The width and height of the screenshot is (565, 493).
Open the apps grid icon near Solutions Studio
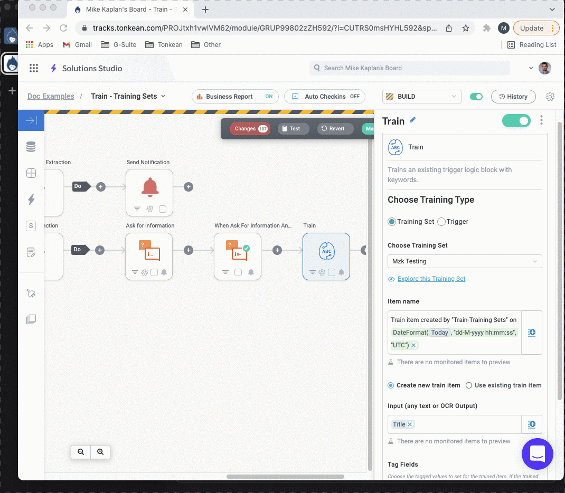[34, 68]
